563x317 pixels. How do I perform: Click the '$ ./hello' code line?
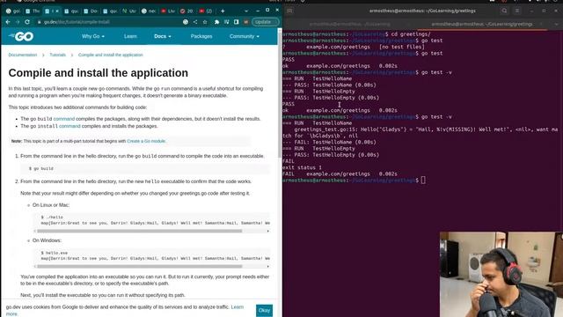pos(52,217)
